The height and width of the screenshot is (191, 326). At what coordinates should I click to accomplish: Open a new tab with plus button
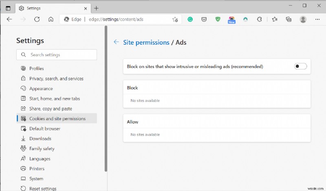point(96,8)
